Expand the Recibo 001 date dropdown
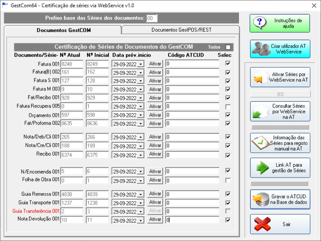The width and height of the screenshot is (321, 241). [141, 155]
